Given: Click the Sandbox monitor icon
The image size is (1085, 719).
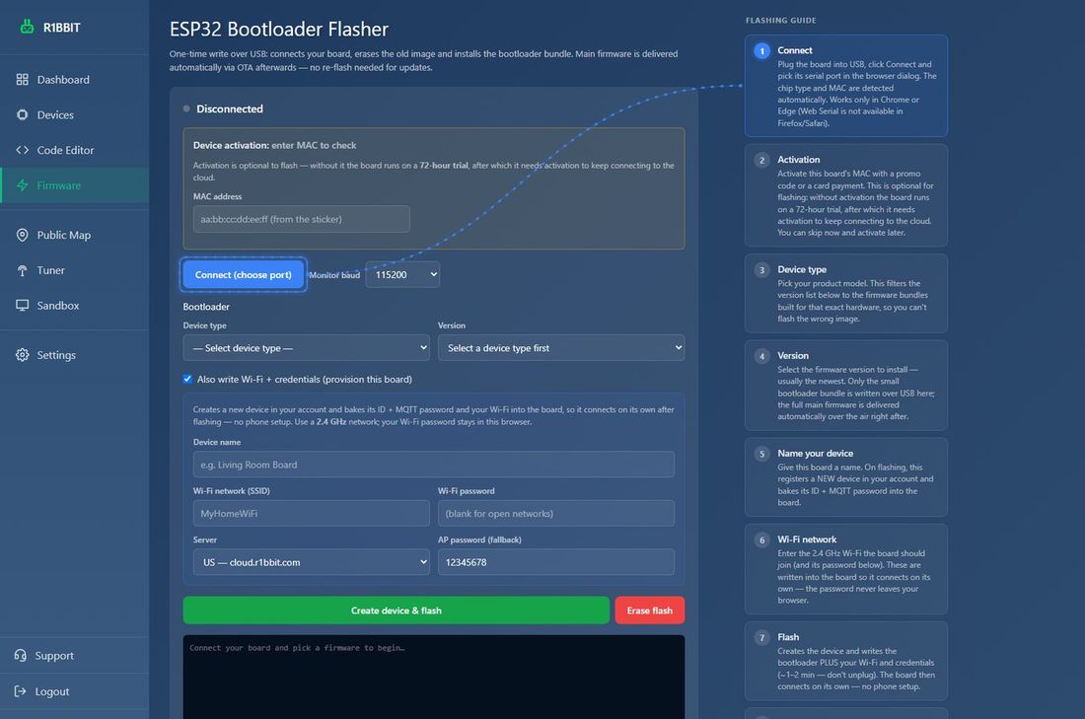Looking at the screenshot, I should point(22,305).
